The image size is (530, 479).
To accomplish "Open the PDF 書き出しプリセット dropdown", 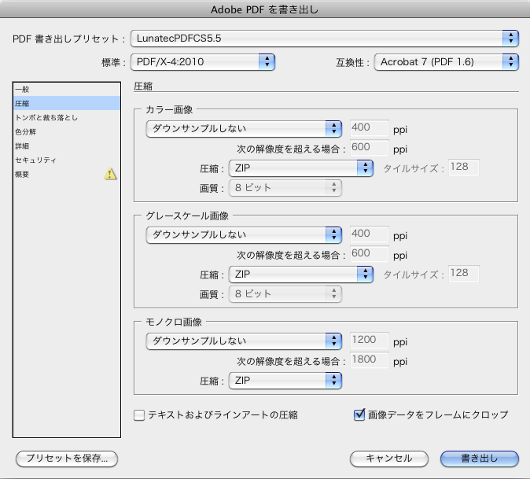I will 325,39.
